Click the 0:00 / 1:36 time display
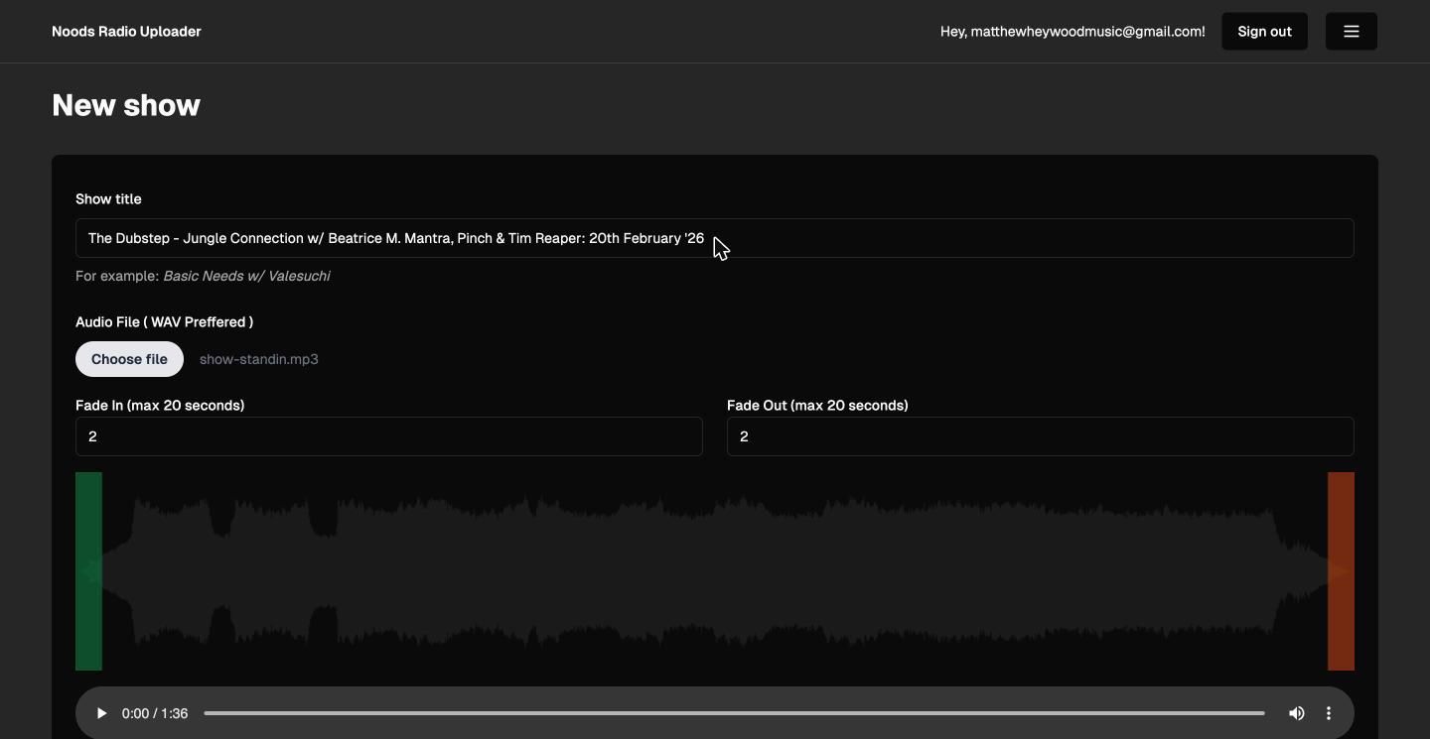The height and width of the screenshot is (739, 1430). pyautogui.click(x=155, y=713)
